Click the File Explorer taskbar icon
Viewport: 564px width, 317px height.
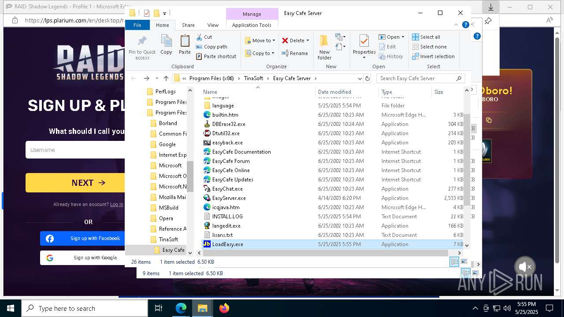(203, 308)
